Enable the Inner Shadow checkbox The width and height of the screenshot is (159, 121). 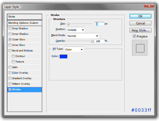click(10, 34)
